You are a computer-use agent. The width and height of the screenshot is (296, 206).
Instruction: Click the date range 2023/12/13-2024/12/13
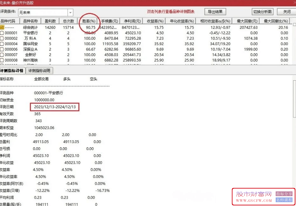point(55,107)
